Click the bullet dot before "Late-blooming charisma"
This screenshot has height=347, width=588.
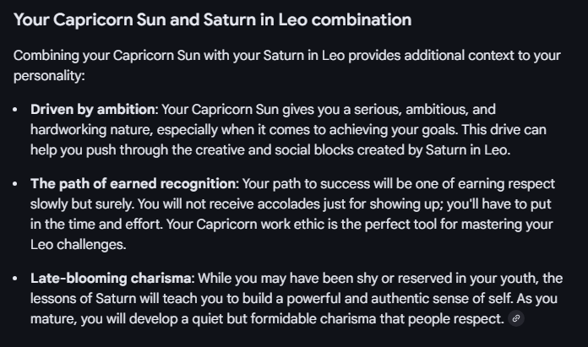coord(17,278)
